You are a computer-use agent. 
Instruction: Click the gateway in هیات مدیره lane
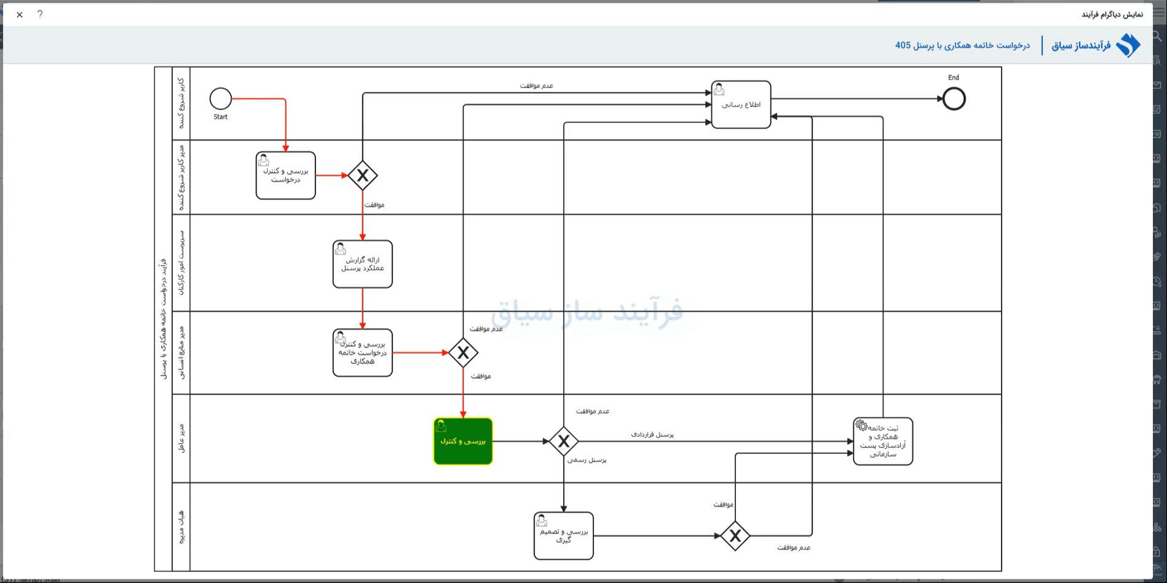coord(735,536)
